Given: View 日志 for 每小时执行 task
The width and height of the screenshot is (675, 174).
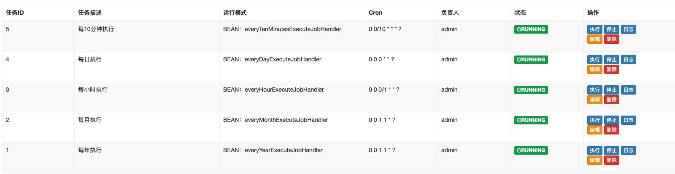Looking at the screenshot, I should (629, 90).
